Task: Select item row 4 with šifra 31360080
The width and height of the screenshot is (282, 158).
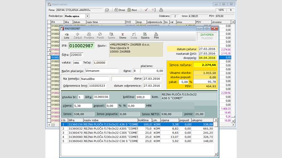Action: pos(137,137)
